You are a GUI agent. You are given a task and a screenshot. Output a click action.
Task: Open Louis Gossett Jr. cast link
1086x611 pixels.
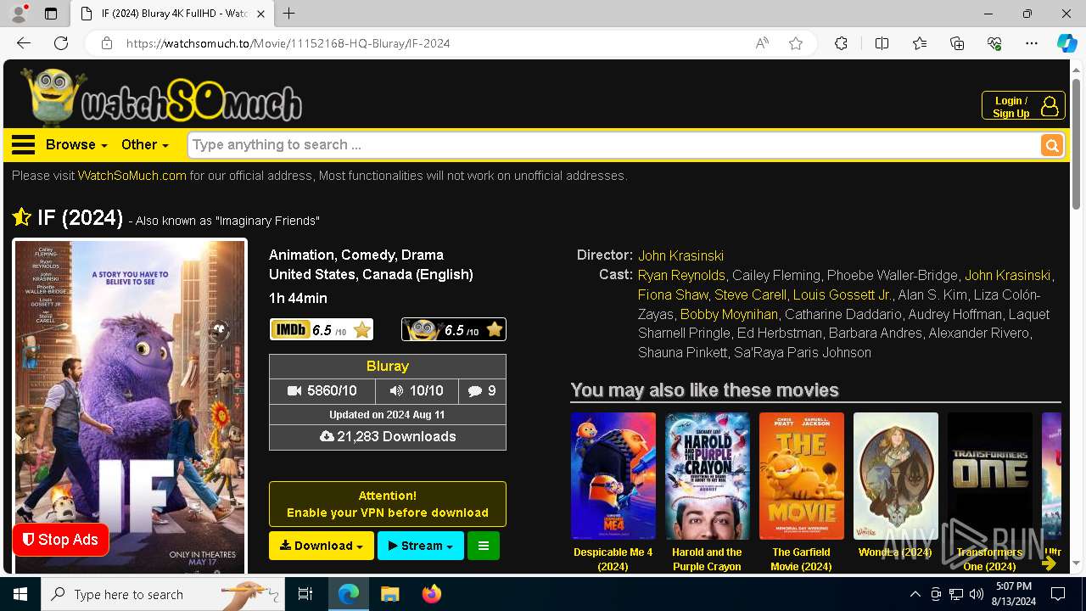click(842, 294)
